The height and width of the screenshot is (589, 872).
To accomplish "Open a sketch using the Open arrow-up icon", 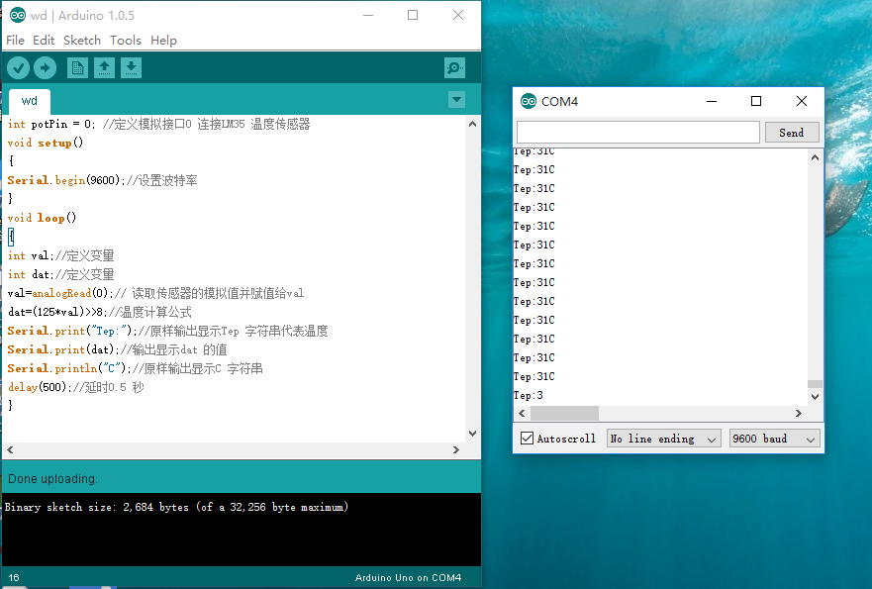I will pos(104,68).
